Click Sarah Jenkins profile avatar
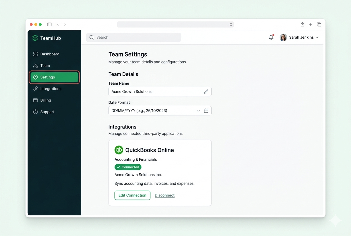 click(283, 37)
